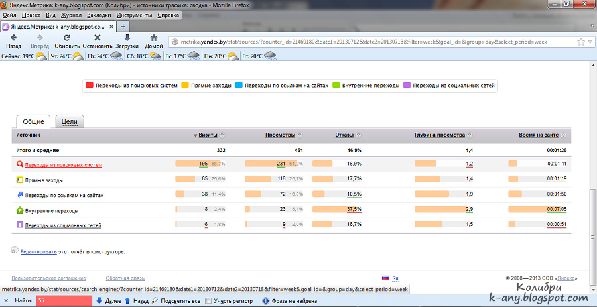Close the Яндекс.Метрика tab
Image resolution: width=597 pixels, height=307 pixels.
click(x=111, y=27)
